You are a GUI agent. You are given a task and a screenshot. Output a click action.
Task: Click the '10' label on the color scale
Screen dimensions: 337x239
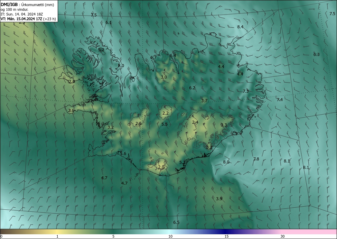coord(170,236)
